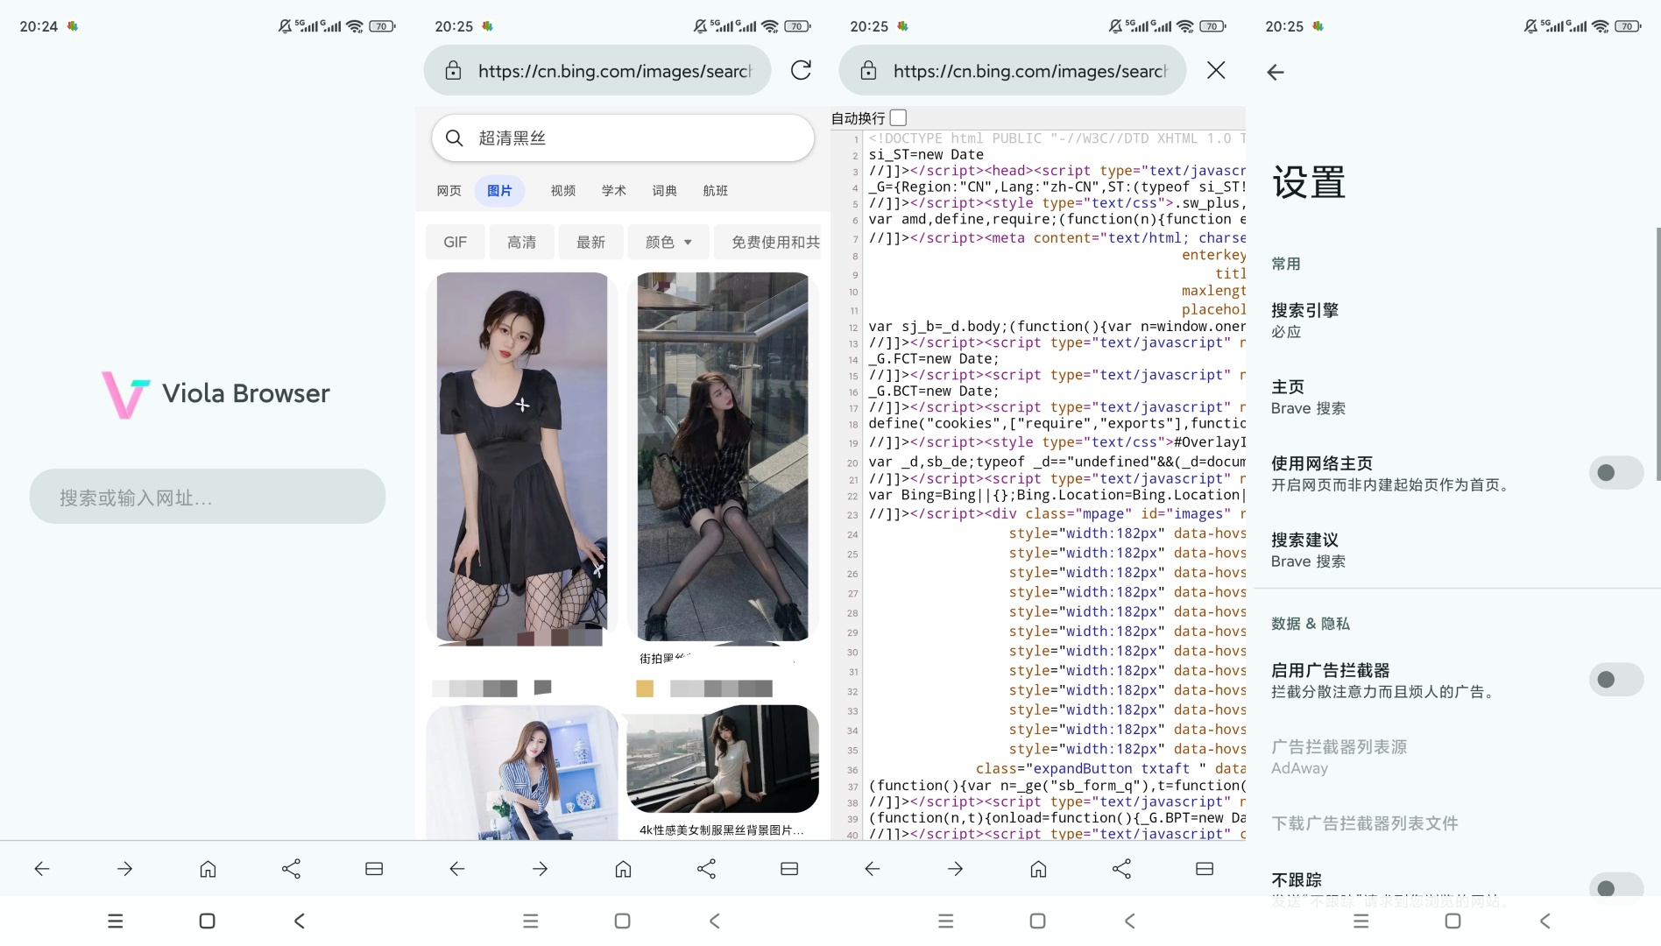Reload the Bing image results page
The height and width of the screenshot is (946, 1661).
point(801,70)
